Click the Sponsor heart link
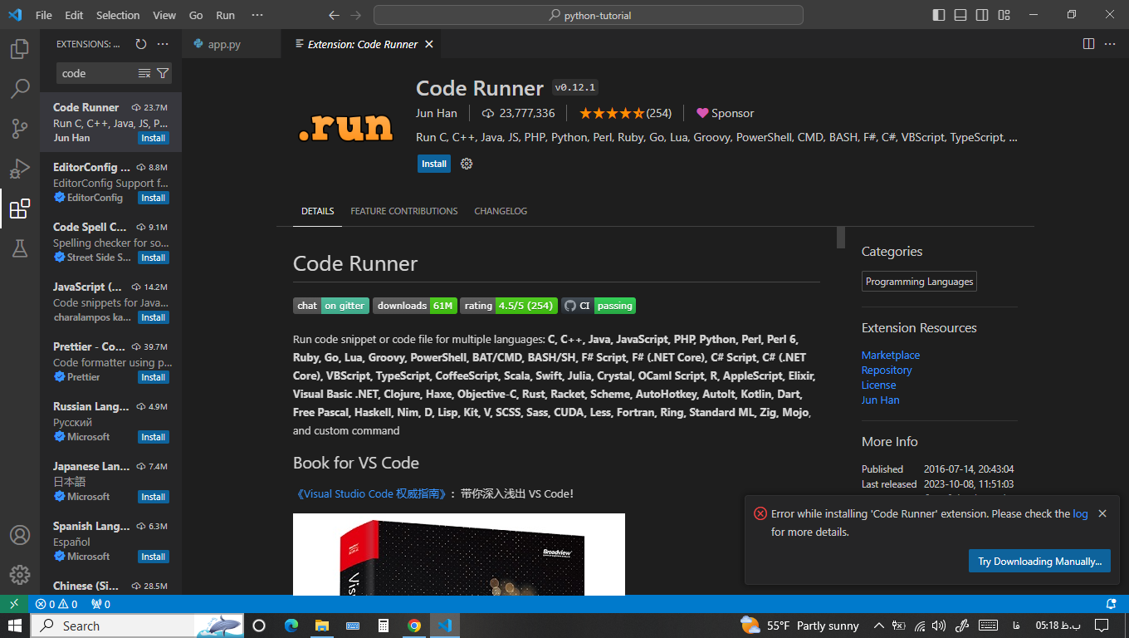1129x638 pixels. [726, 113]
